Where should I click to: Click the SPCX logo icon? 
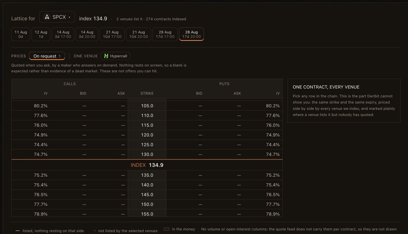coord(47,17)
